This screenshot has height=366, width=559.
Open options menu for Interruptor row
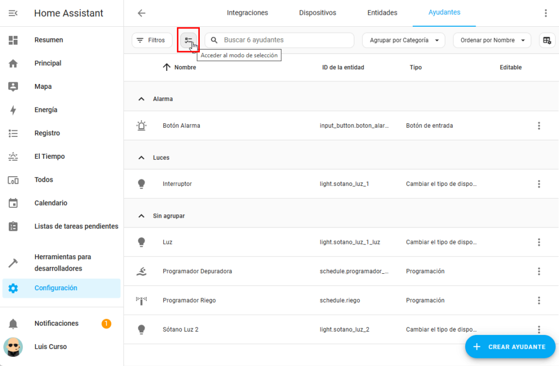[x=539, y=184]
